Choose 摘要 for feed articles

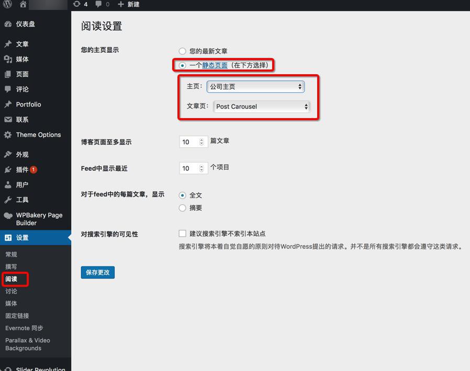[x=182, y=208]
